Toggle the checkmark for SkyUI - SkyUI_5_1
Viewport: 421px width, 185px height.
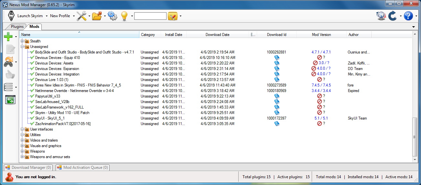click(x=32, y=118)
